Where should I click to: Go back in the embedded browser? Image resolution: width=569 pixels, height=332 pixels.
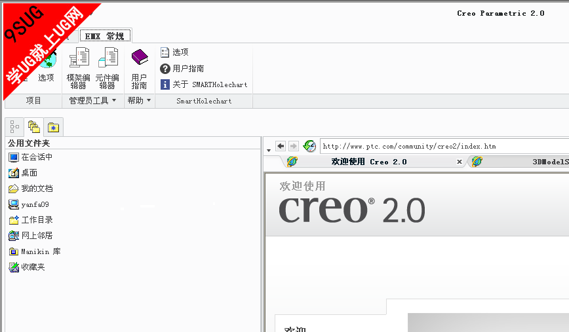pos(281,146)
